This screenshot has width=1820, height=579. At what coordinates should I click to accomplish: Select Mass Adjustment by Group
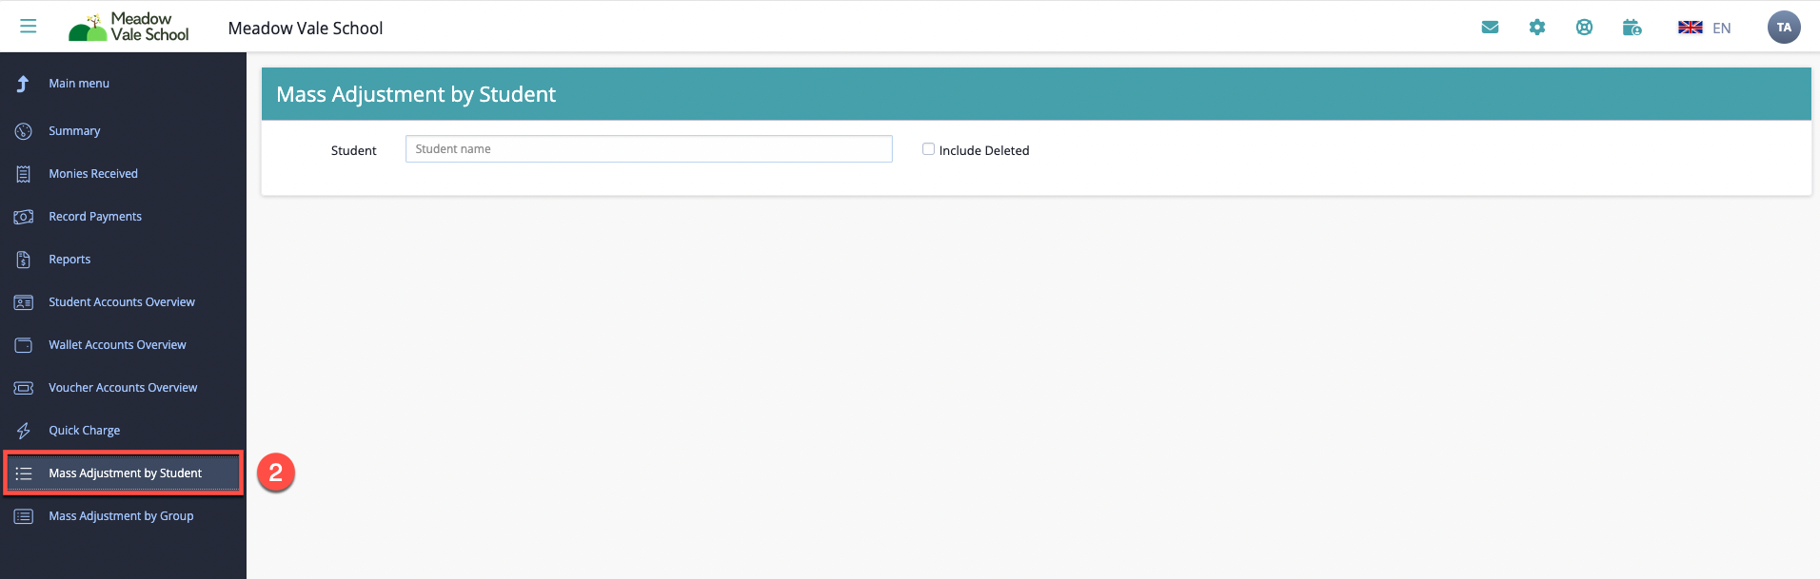[121, 516]
